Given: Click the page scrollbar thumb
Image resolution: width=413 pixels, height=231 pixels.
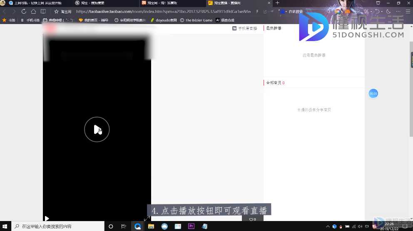Looking at the screenshot, I should point(411,89).
